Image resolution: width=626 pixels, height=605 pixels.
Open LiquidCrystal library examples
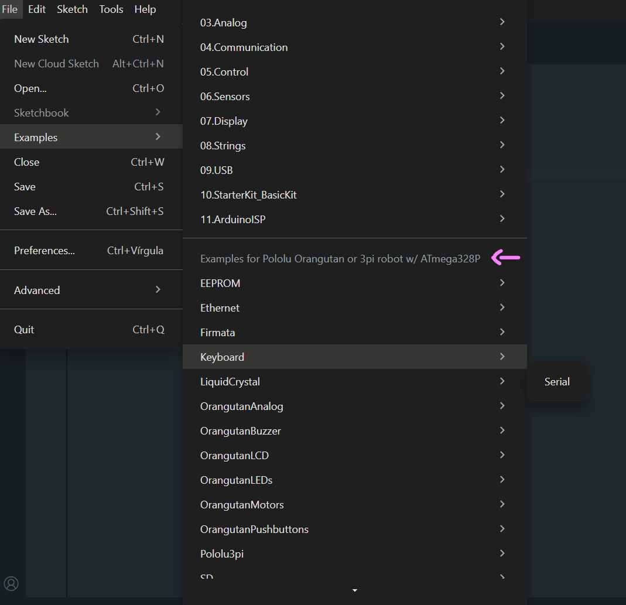(354, 382)
